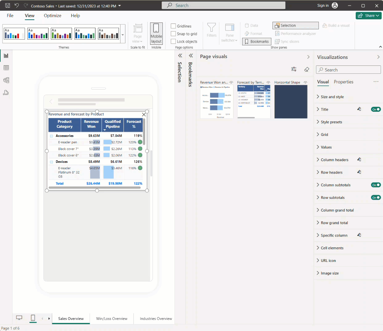Collapse the Selection pane chevrons
Viewport: 383px width, 331px height.
pyautogui.click(x=180, y=56)
